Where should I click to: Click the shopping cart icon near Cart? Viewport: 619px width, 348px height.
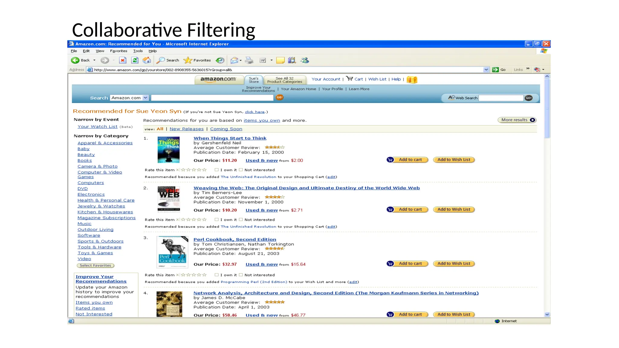click(350, 79)
